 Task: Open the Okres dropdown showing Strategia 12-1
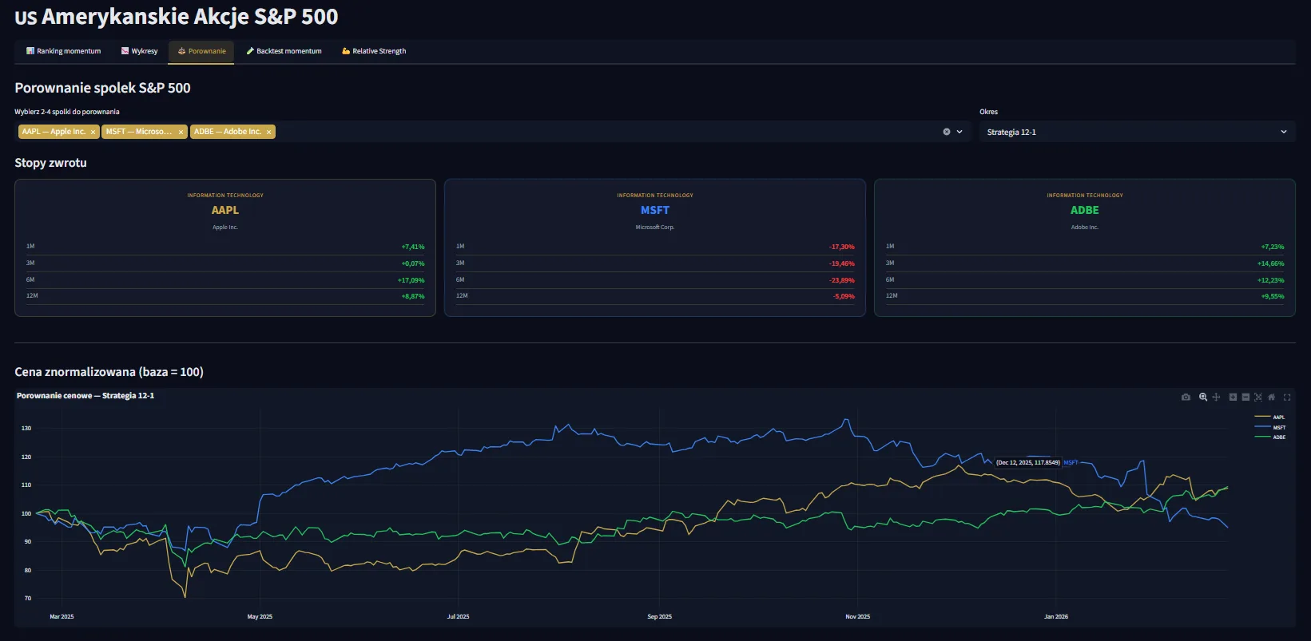pos(1137,132)
